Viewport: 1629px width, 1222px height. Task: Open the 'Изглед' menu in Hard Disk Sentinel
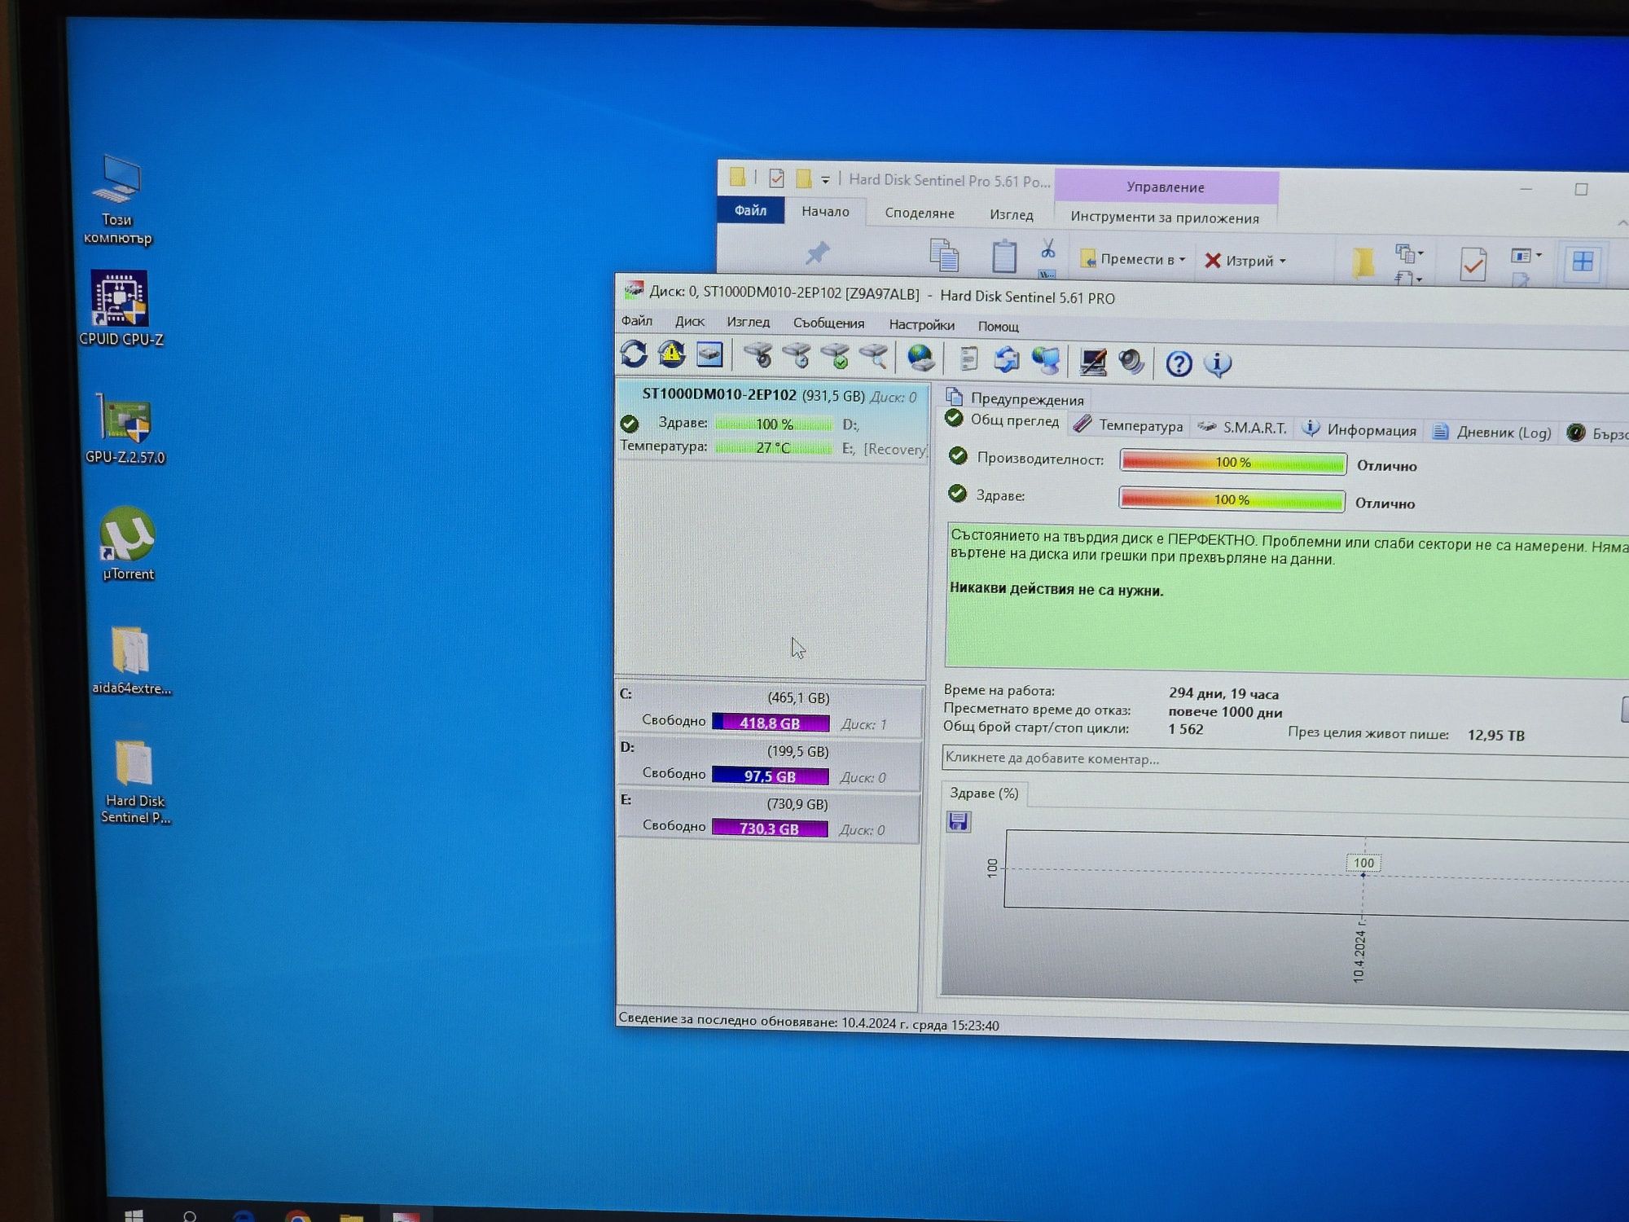click(748, 322)
